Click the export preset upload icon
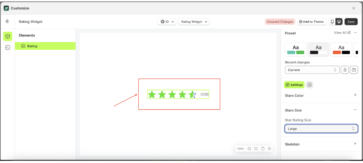The image size is (363, 163). 354,70
